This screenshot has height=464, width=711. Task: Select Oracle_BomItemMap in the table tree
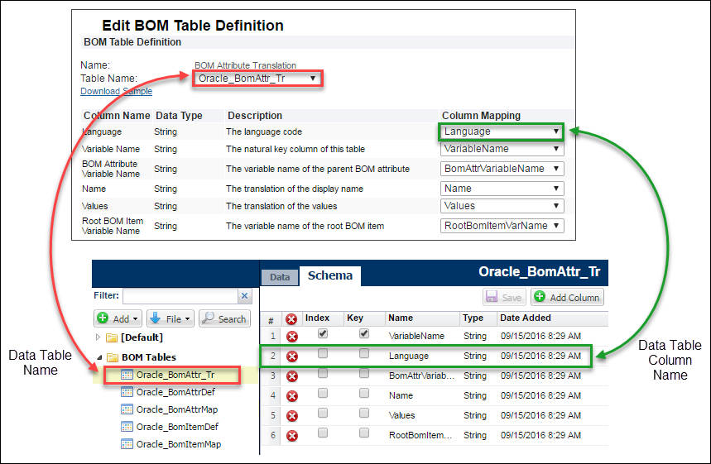tap(179, 444)
